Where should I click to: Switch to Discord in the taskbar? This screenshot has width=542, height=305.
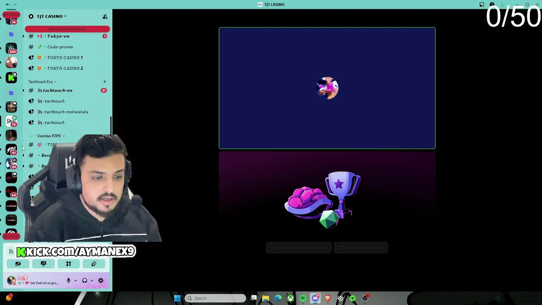coord(315,298)
